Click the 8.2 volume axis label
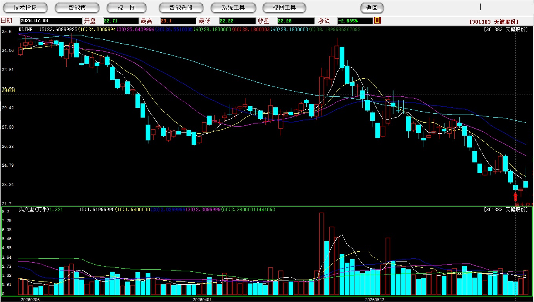The image size is (534, 302). click(5, 212)
